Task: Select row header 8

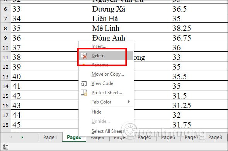Action: 5,28
